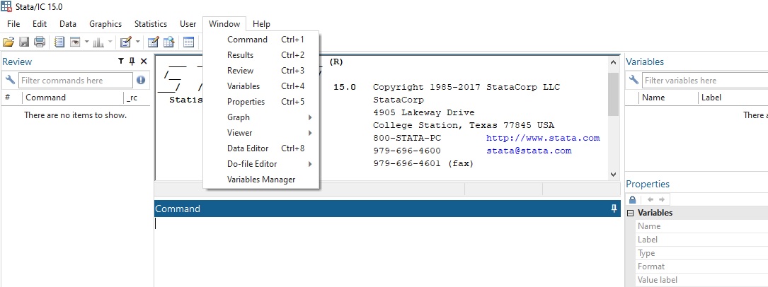This screenshot has height=287, width=768.
Task: Open the Graph icon's dropdown arrow
Action: click(x=110, y=42)
